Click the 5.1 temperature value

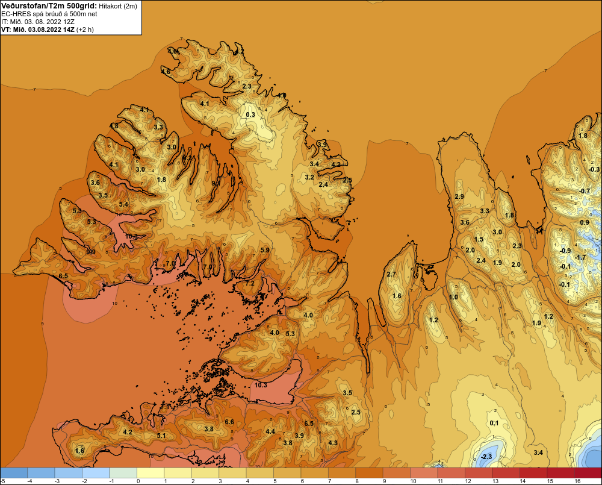point(161,436)
